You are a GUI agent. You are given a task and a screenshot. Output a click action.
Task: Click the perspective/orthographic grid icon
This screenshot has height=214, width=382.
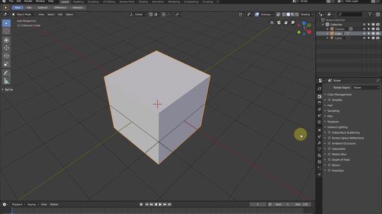pos(272,23)
